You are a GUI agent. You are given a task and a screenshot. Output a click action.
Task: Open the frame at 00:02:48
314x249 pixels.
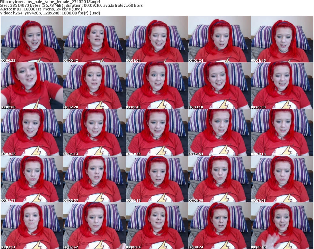pos(157,86)
